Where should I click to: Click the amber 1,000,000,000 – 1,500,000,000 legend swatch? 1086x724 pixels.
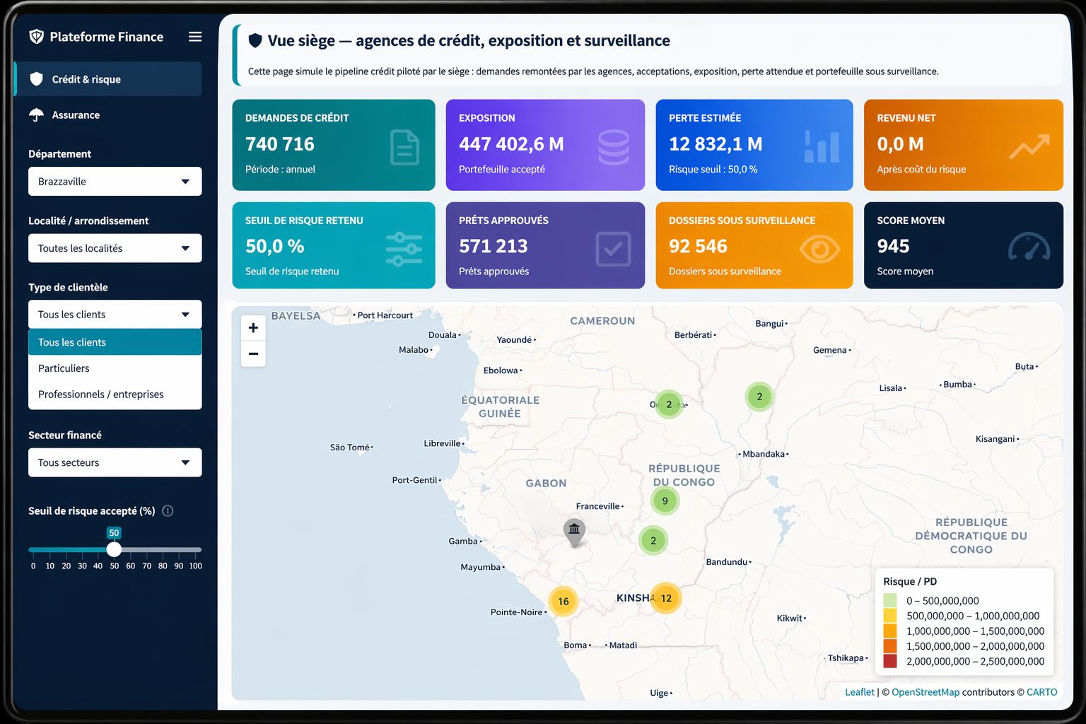click(890, 631)
